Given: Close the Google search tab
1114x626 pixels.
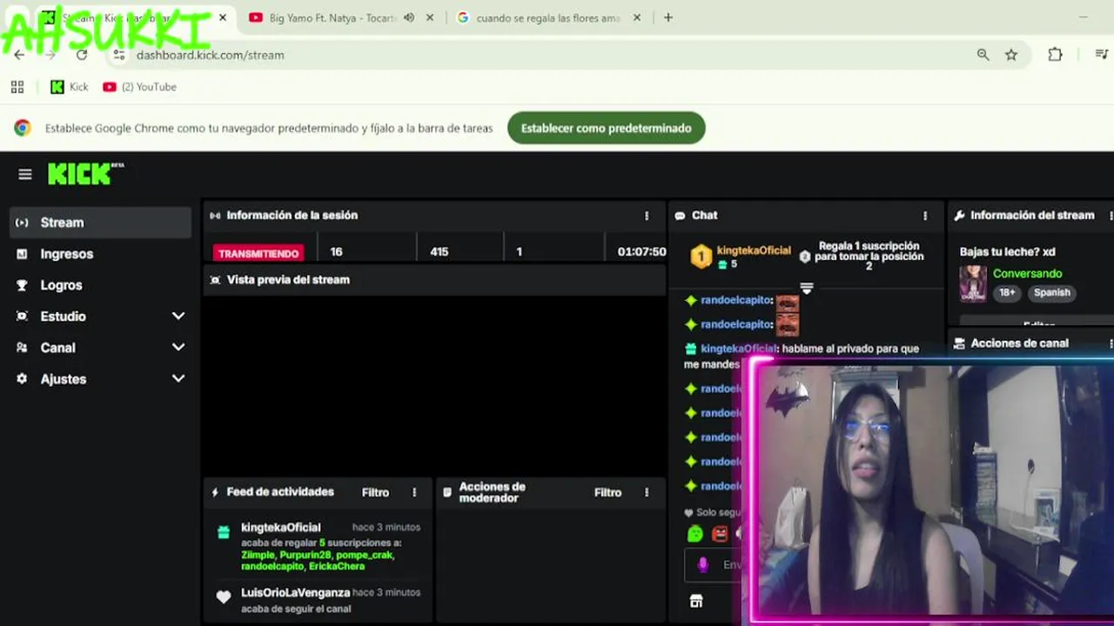Looking at the screenshot, I should click(637, 17).
